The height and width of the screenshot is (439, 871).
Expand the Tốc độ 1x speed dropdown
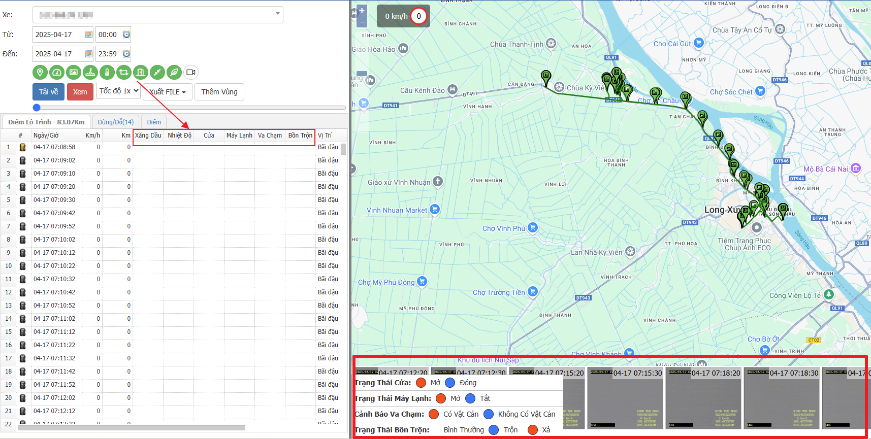pos(118,91)
